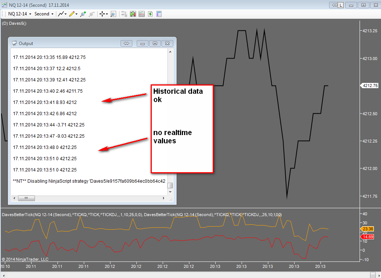Select the Disabling NinjaScript strategy message line

pos(89,181)
